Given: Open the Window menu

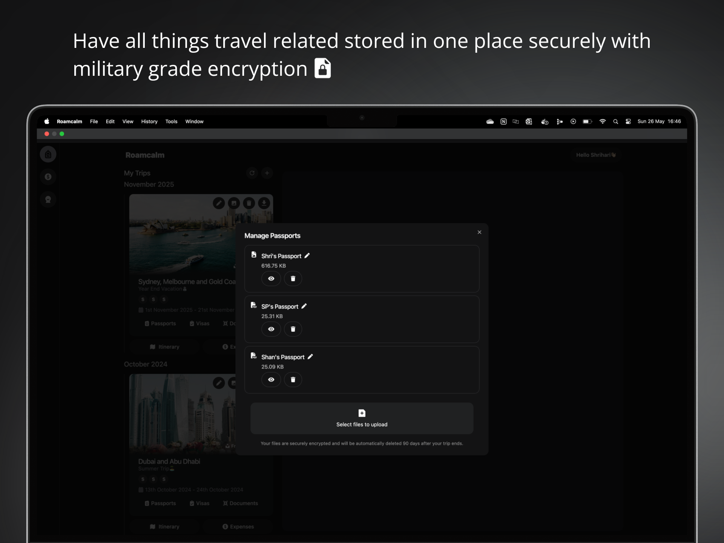Looking at the screenshot, I should pos(194,121).
